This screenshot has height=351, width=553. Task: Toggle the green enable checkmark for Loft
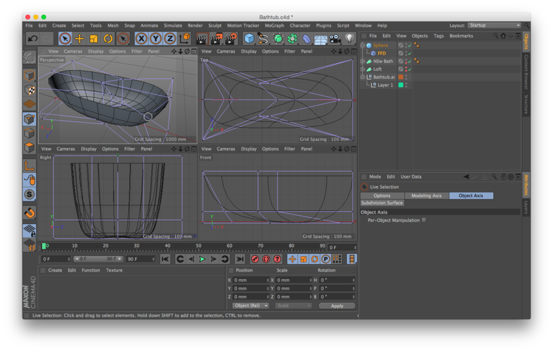tap(410, 69)
